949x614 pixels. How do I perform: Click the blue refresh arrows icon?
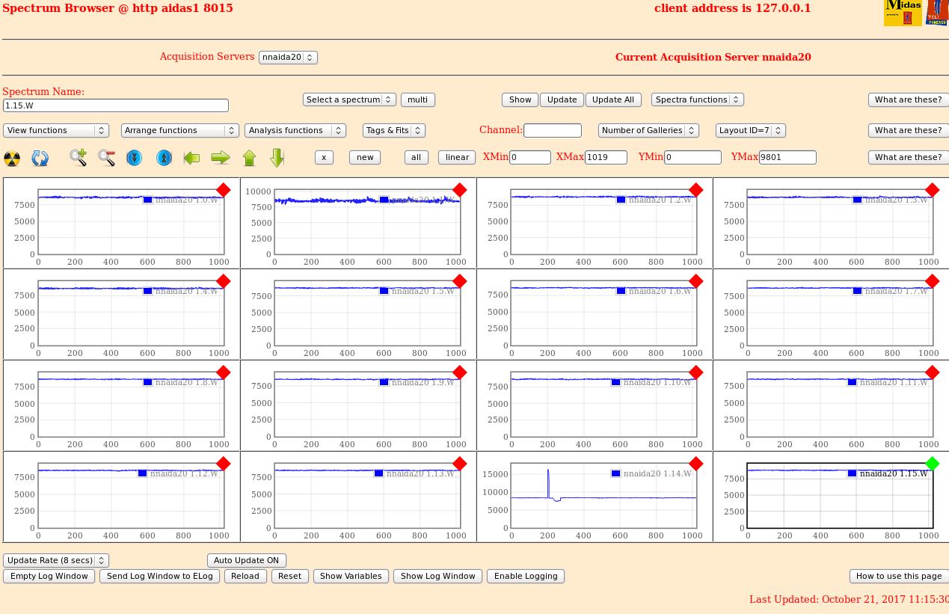40,158
